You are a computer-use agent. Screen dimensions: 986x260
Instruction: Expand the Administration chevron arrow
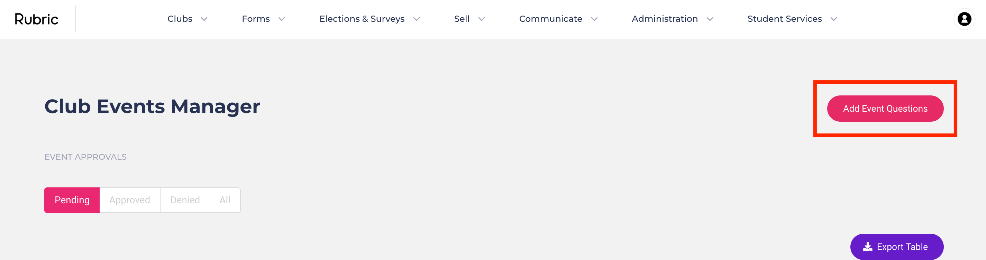[710, 19]
